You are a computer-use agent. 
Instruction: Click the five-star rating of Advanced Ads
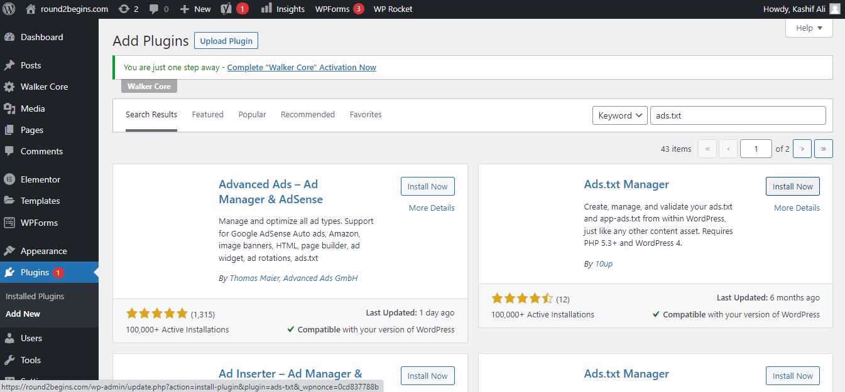156,314
